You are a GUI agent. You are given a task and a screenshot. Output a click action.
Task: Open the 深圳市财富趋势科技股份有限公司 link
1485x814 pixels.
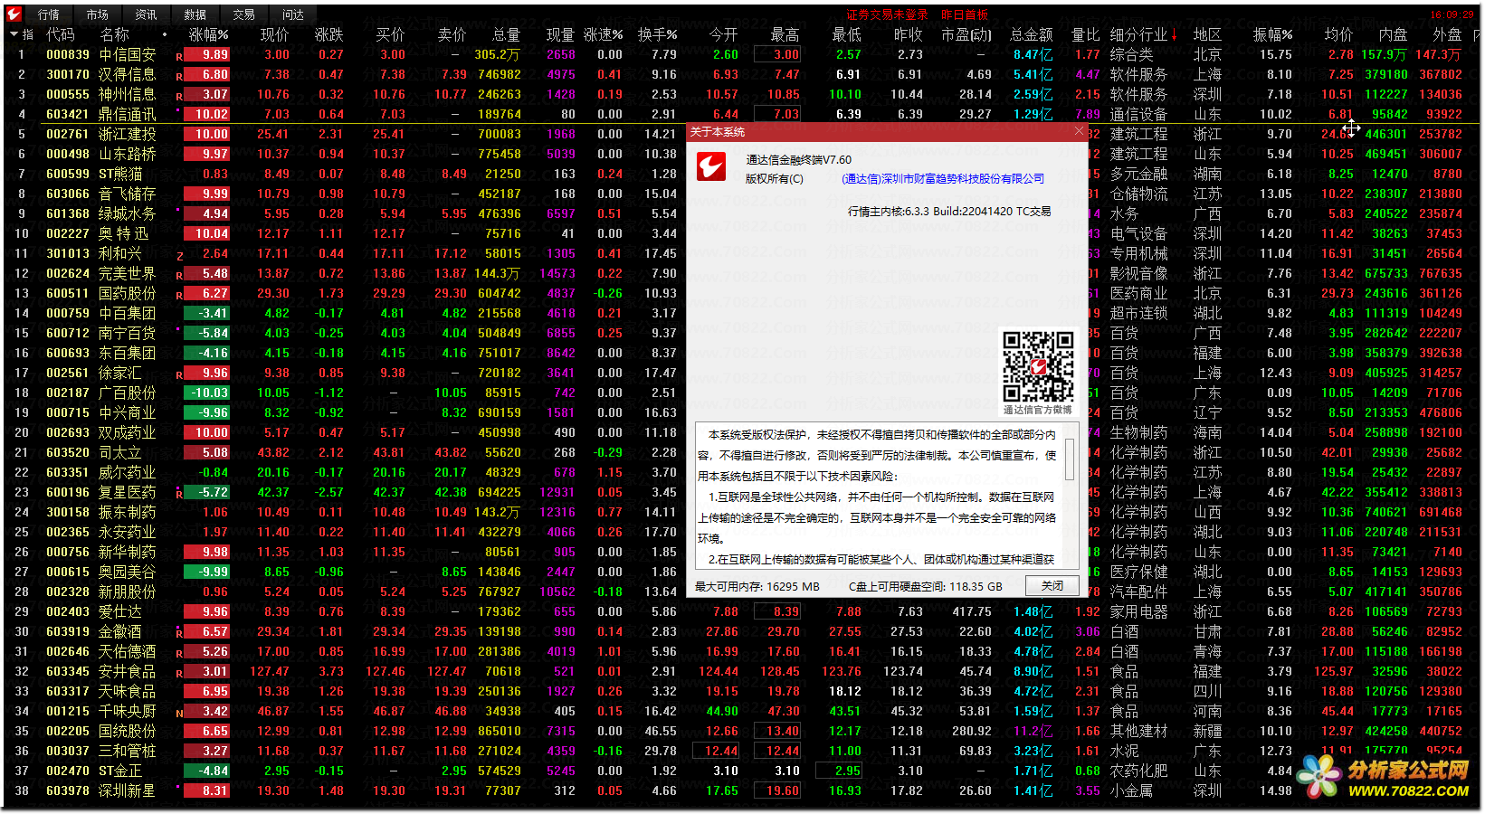point(943,179)
